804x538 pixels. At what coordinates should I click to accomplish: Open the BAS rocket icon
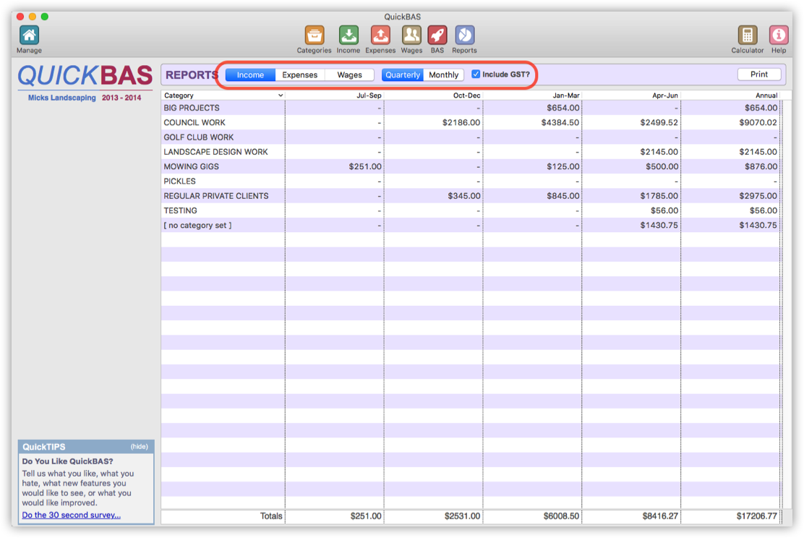(x=437, y=34)
